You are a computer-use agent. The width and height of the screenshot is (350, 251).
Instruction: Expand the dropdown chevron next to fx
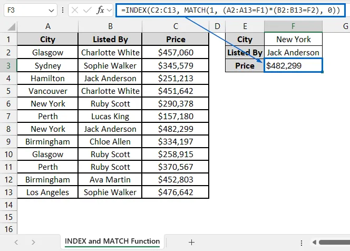(109, 10)
